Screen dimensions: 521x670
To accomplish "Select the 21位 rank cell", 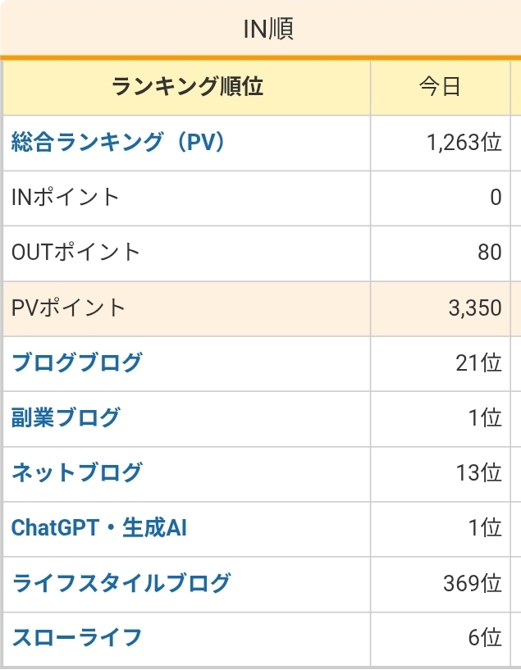I will click(478, 362).
